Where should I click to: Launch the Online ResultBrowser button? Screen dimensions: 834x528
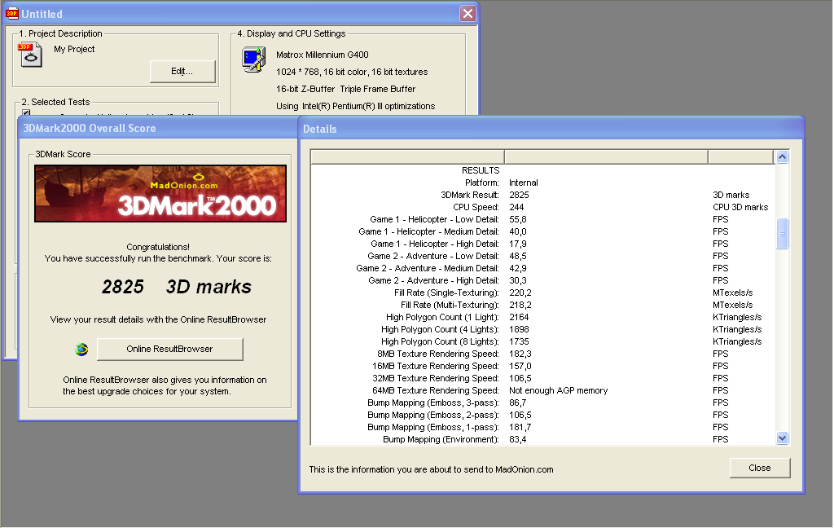click(169, 350)
